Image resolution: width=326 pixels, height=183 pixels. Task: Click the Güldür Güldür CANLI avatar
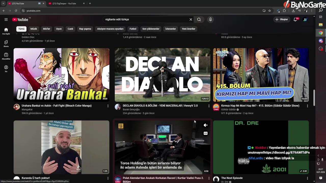[x=216, y=107]
